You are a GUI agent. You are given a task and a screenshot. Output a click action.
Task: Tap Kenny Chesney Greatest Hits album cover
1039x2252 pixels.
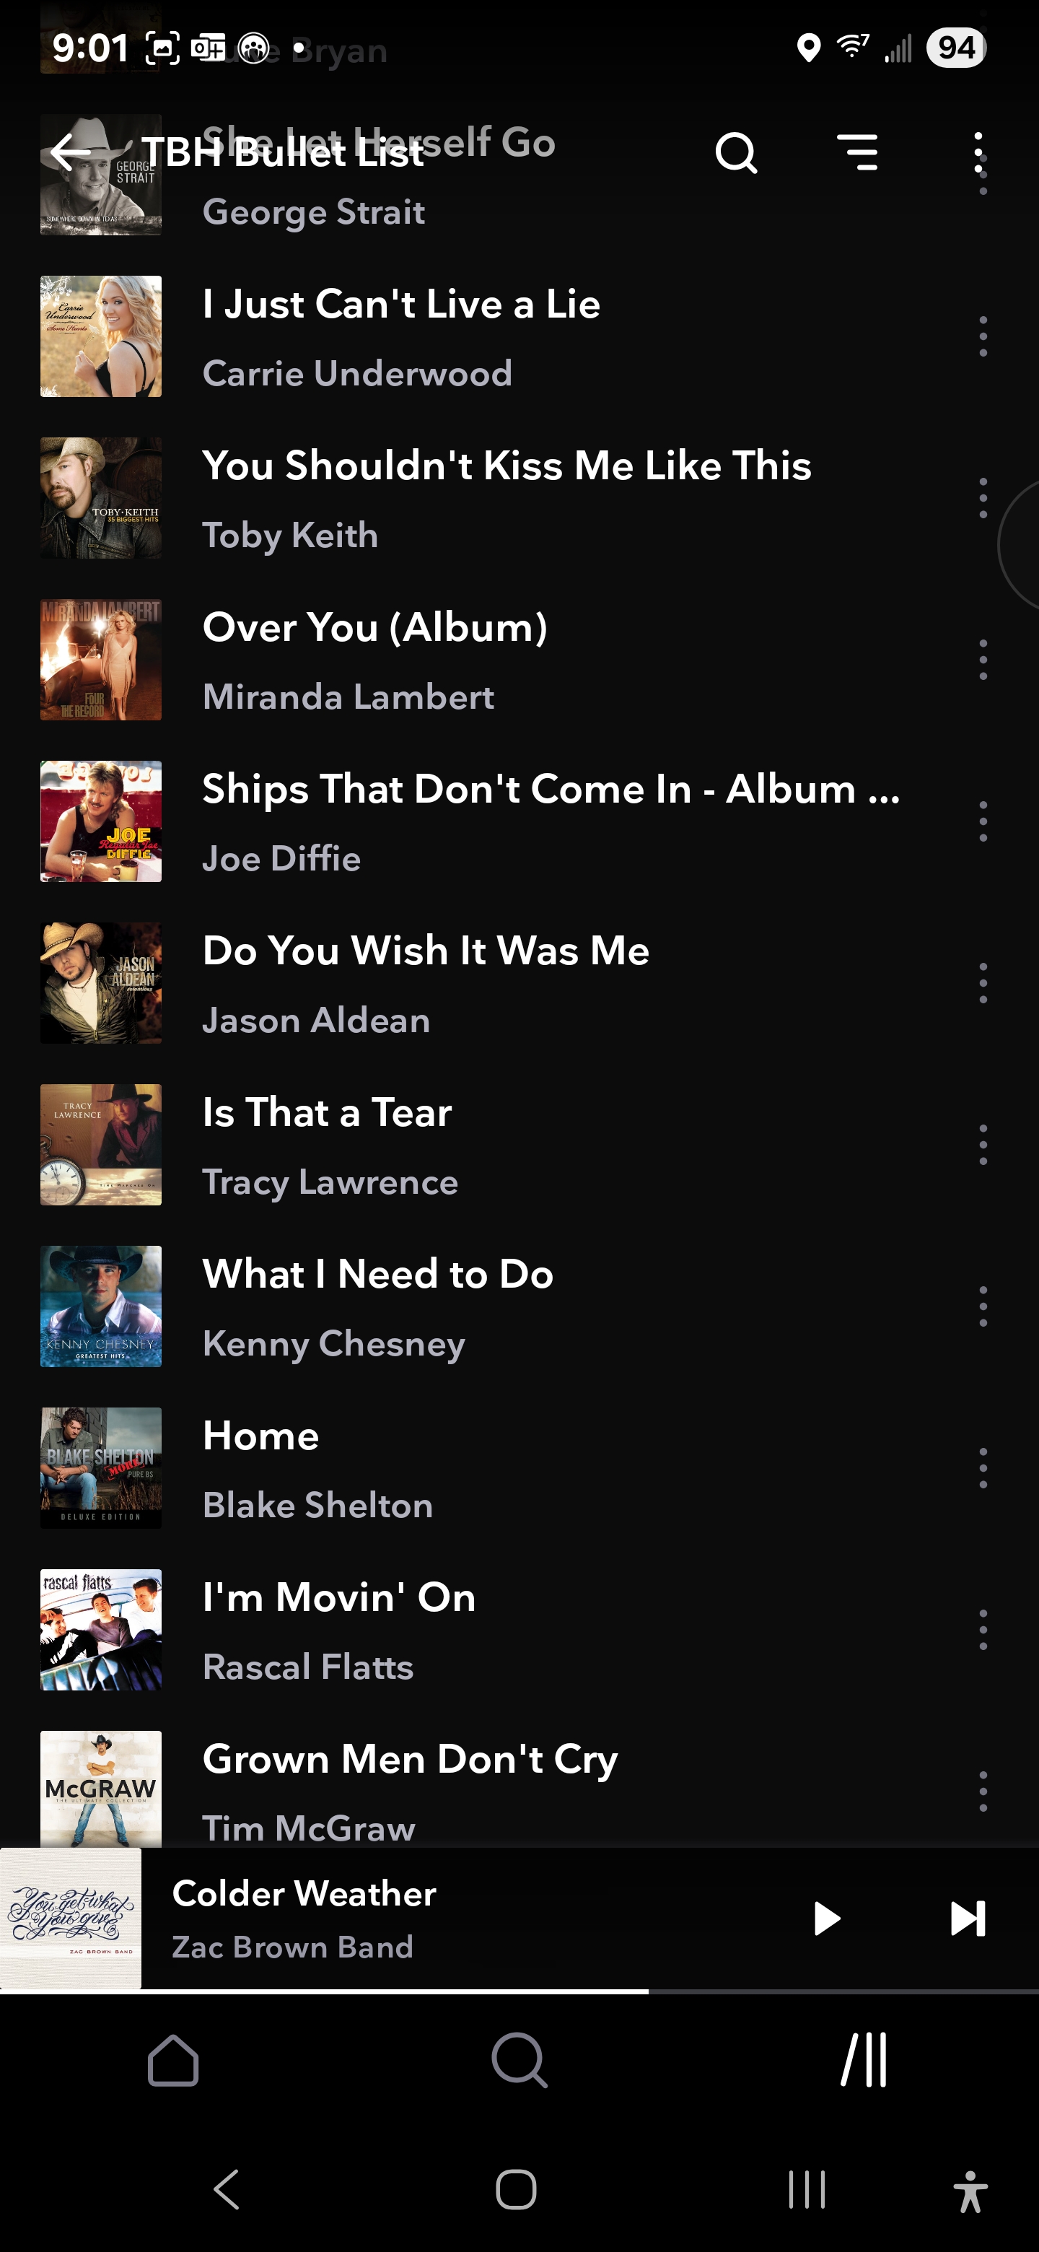101,1306
